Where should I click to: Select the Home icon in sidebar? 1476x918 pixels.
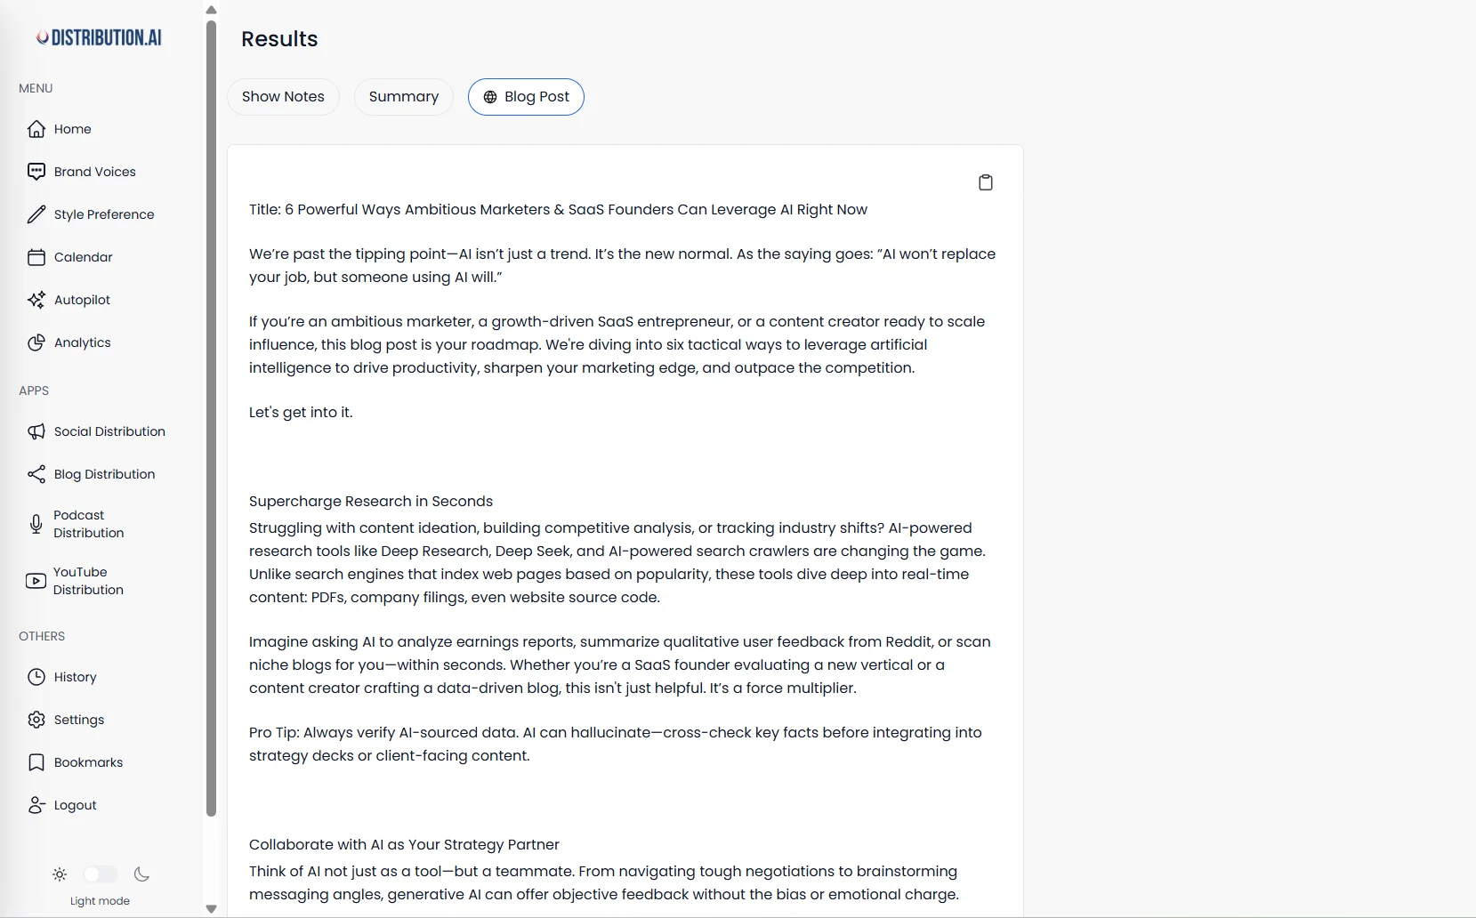pos(36,129)
